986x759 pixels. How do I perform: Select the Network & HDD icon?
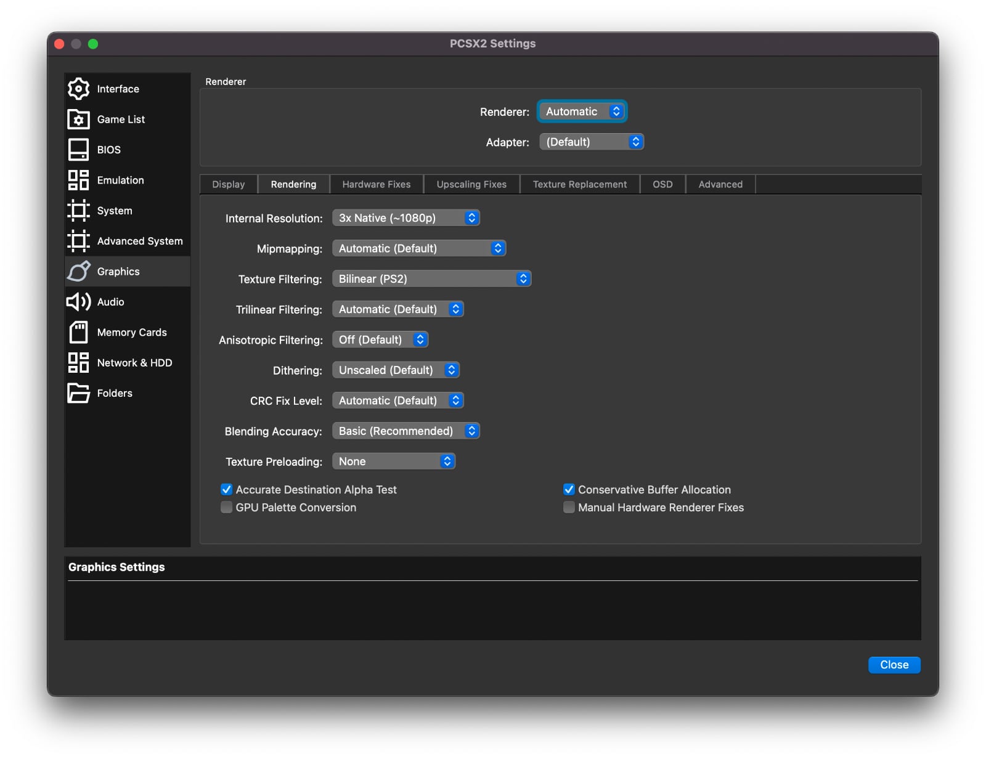(x=78, y=362)
